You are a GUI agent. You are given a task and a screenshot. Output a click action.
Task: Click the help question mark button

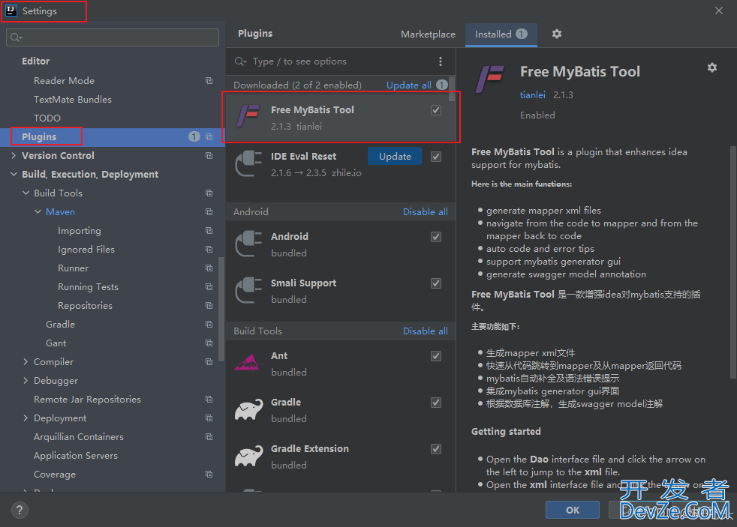click(x=20, y=510)
